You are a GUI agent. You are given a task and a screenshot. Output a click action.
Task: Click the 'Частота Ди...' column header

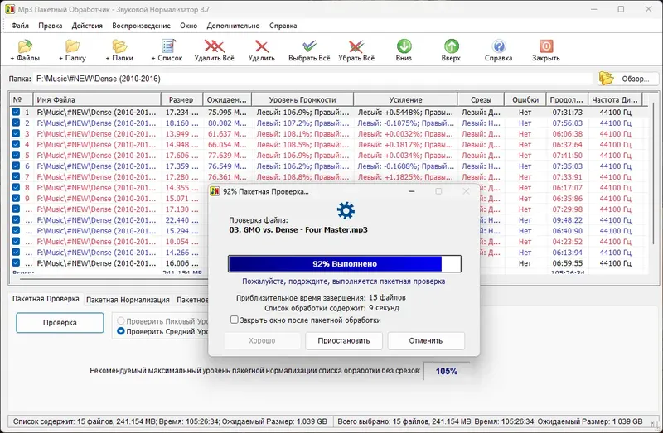[x=615, y=99]
